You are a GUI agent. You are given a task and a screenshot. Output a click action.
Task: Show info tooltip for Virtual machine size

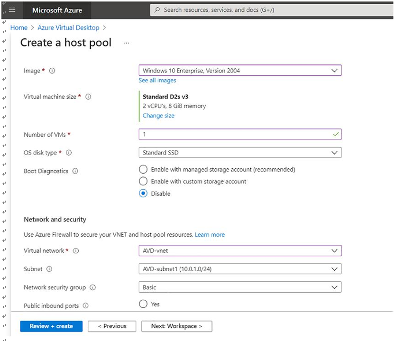(x=88, y=97)
